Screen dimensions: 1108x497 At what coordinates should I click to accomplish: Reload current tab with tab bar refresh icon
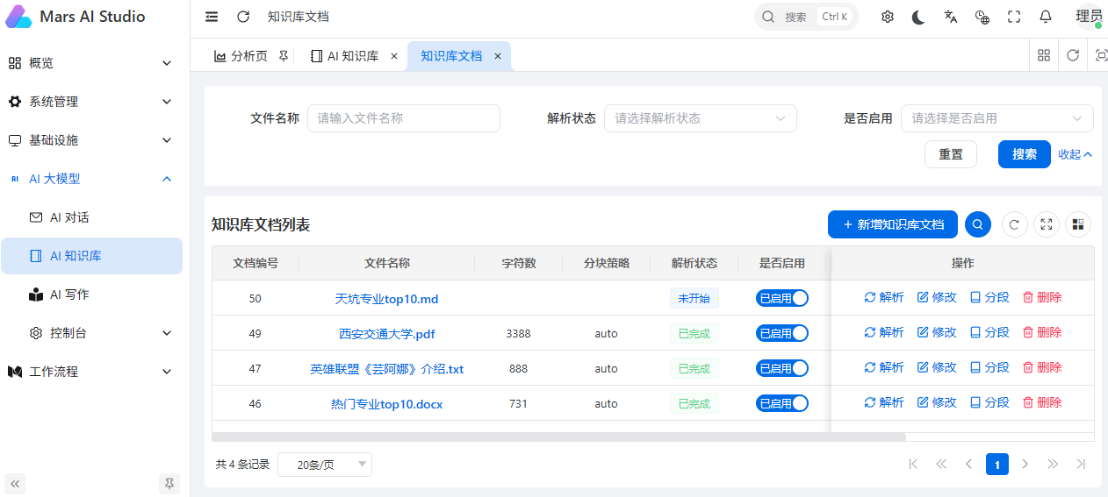tap(1073, 55)
